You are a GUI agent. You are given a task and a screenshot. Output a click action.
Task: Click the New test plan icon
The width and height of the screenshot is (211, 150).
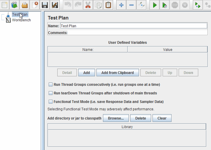click(x=4, y=5)
